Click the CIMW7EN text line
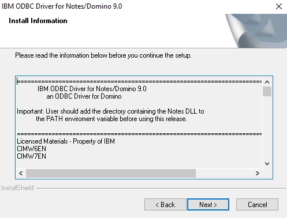This screenshot has width=287, height=218. click(32, 156)
